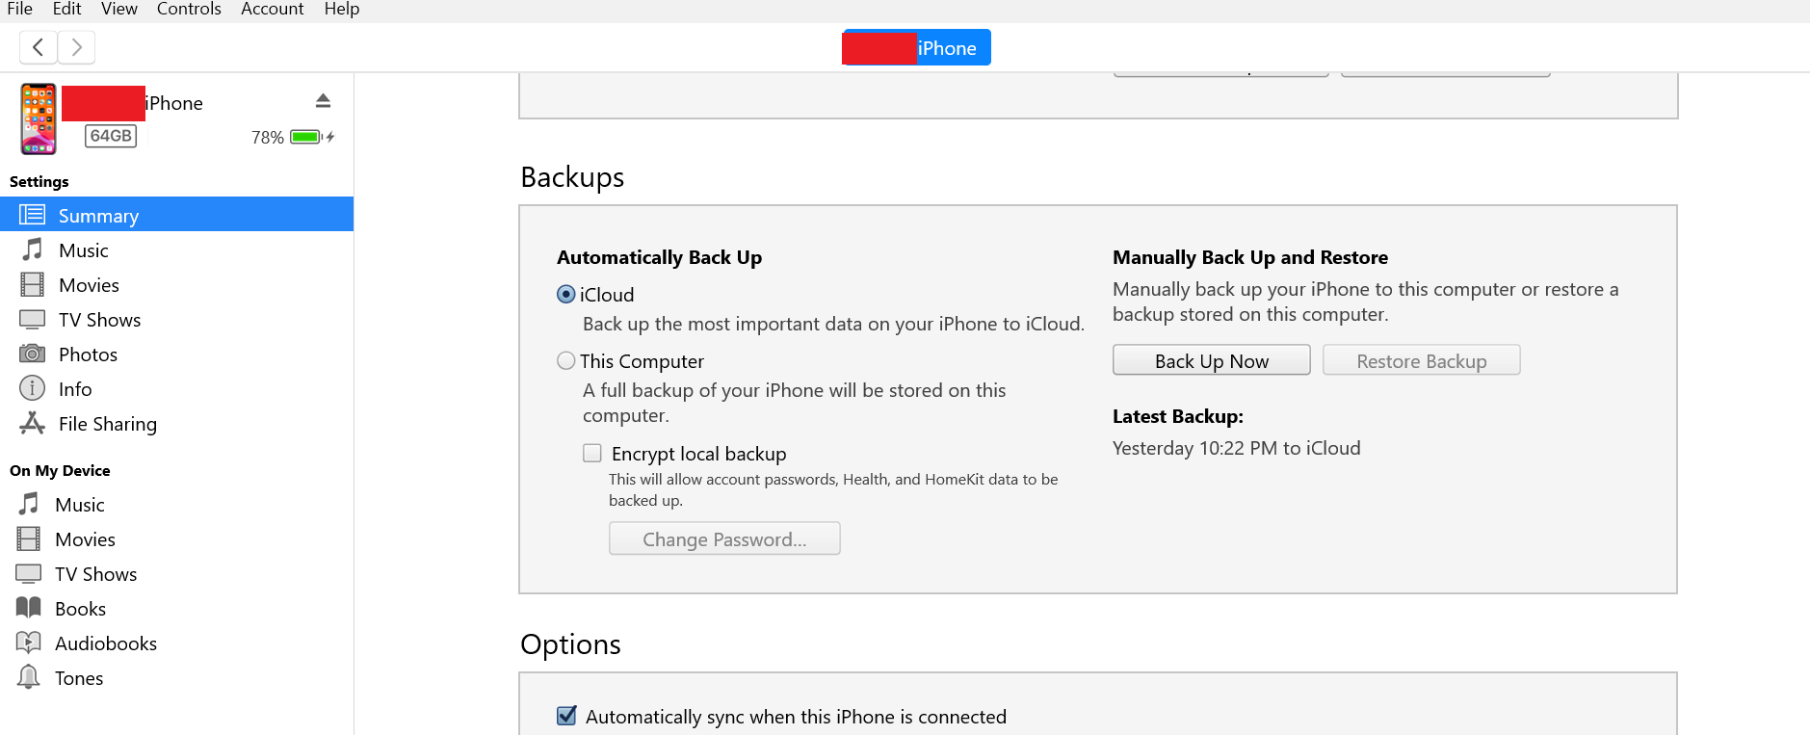Click the Back Up Now button
Image resolution: width=1810 pixels, height=735 pixels.
point(1212,360)
